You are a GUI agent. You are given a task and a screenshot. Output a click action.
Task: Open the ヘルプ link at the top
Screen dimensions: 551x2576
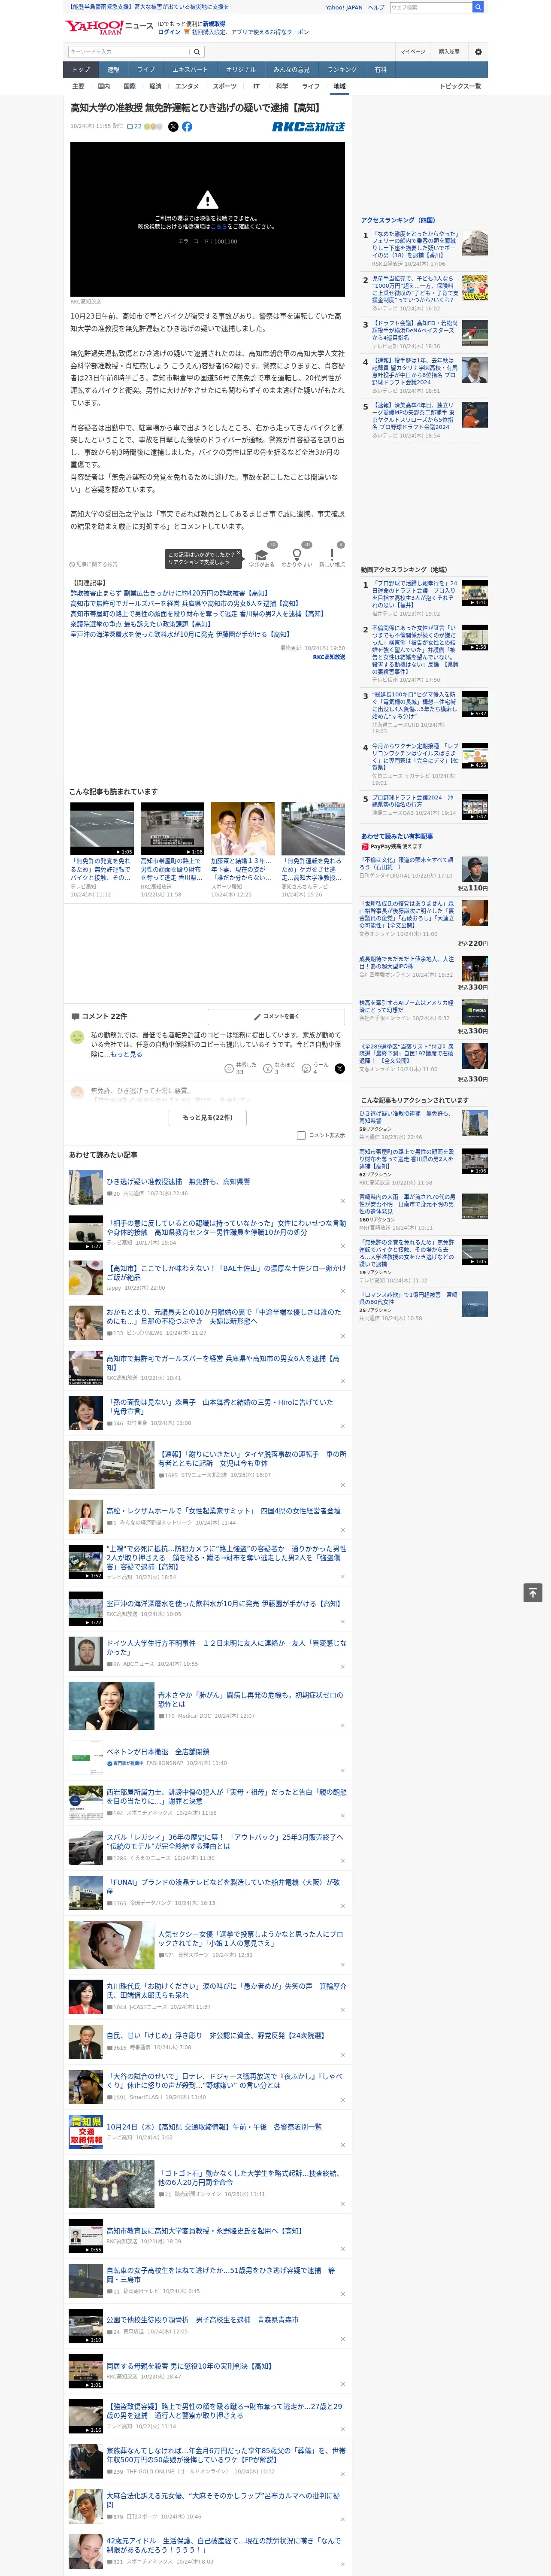(376, 7)
